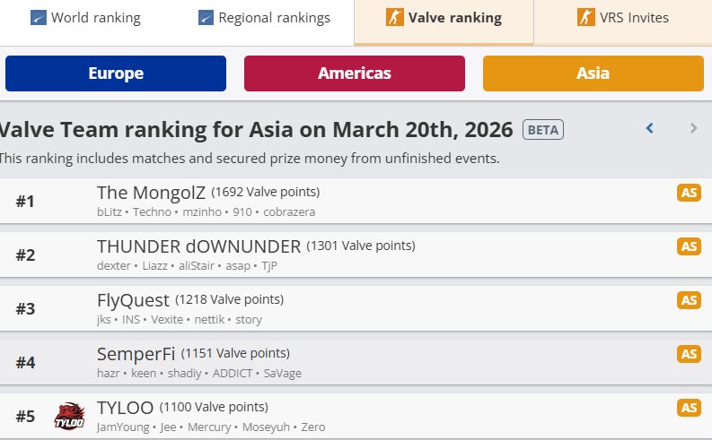Expand the SemperFi ranking row
The image size is (712, 440).
359,362
